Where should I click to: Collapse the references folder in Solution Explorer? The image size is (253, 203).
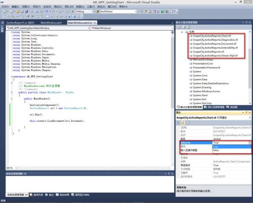182,32
